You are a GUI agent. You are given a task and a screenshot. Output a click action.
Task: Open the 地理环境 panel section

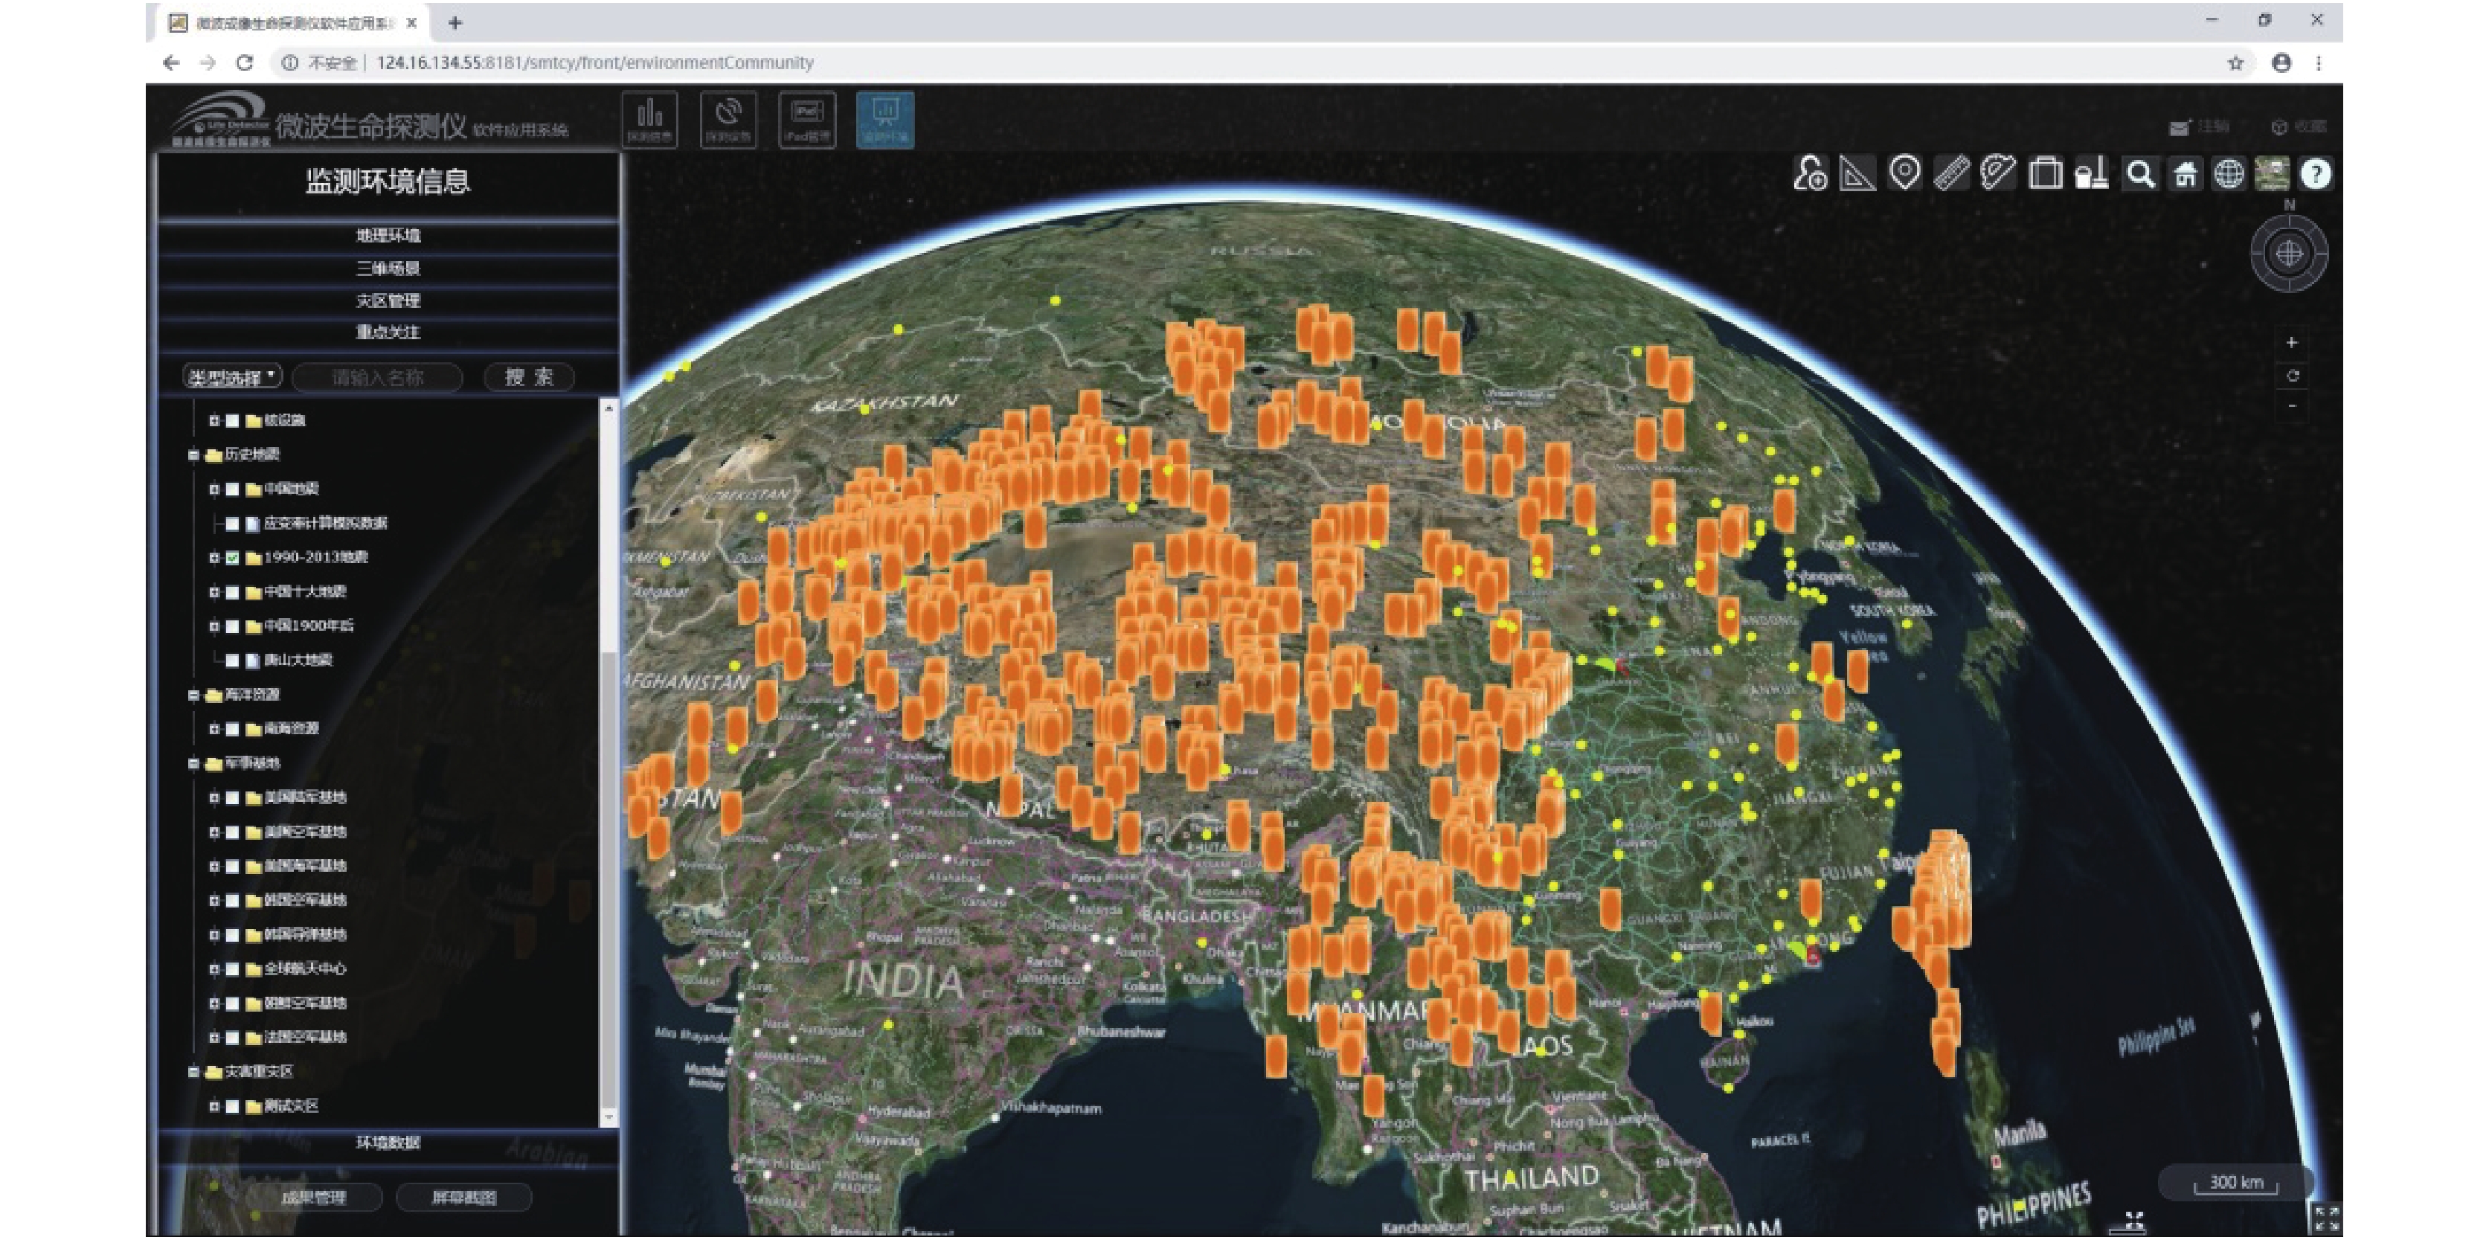coord(388,236)
